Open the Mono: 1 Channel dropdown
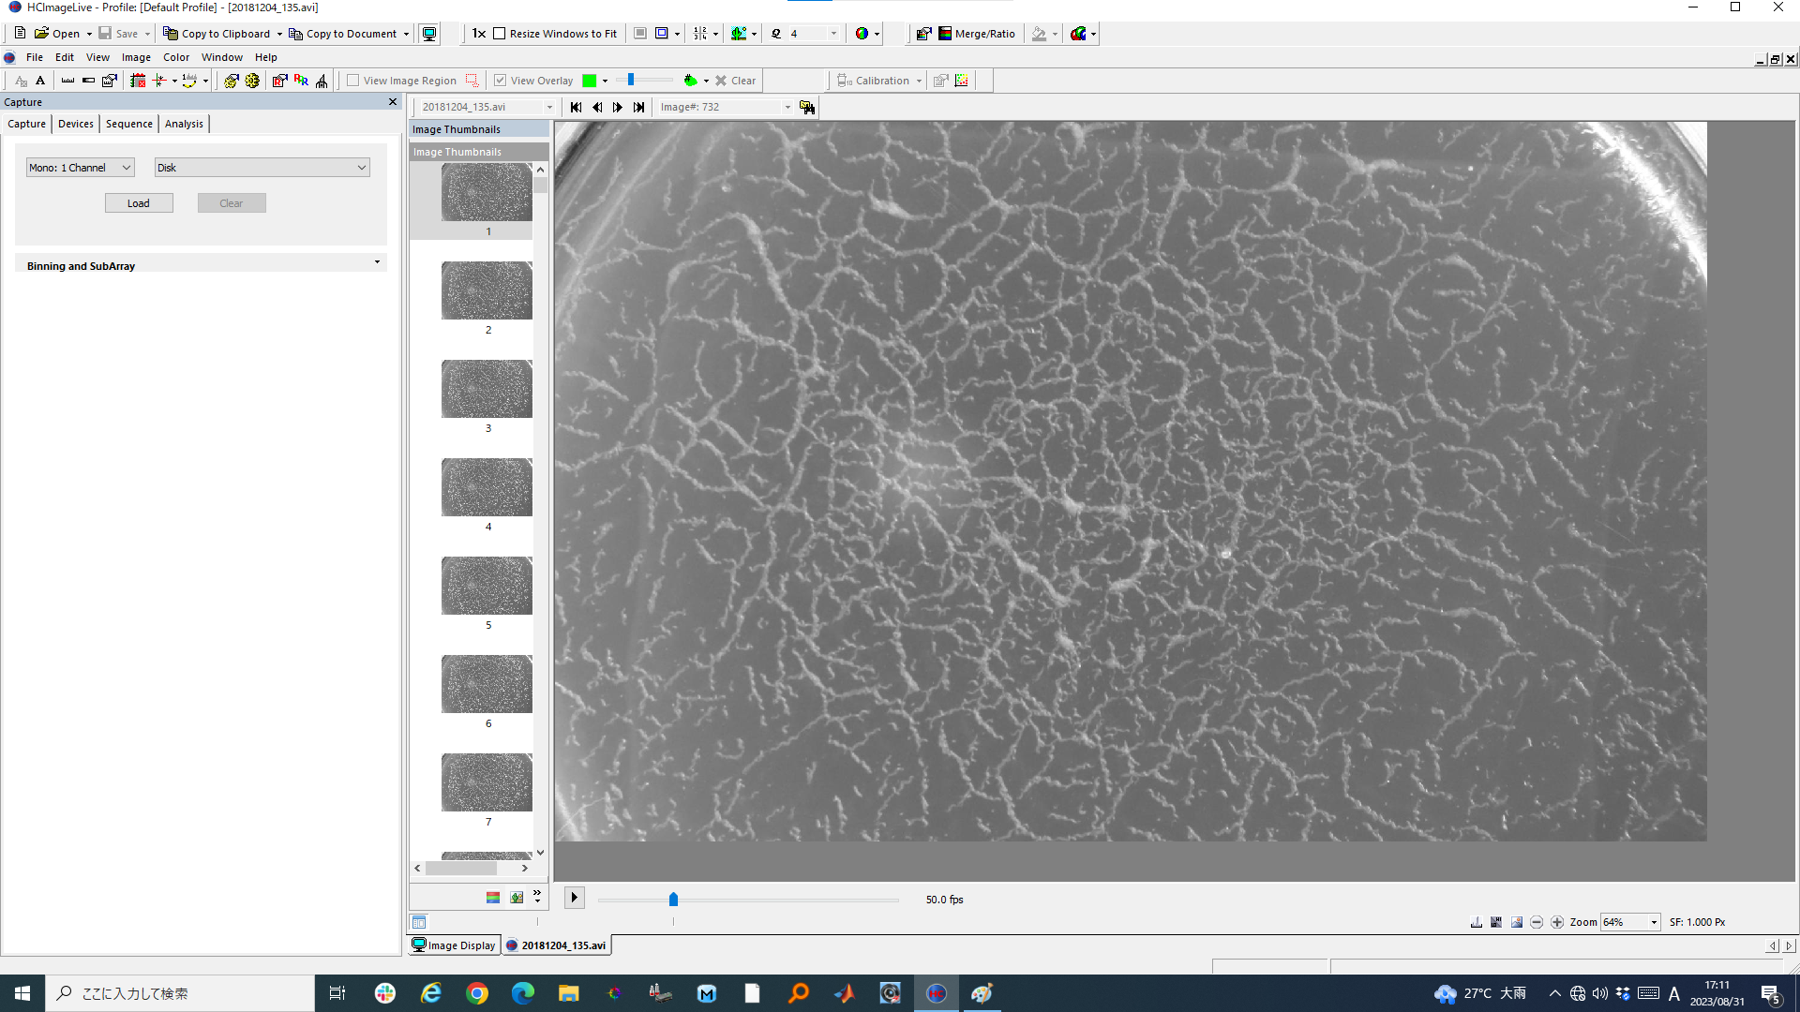1800x1012 pixels. tap(80, 168)
